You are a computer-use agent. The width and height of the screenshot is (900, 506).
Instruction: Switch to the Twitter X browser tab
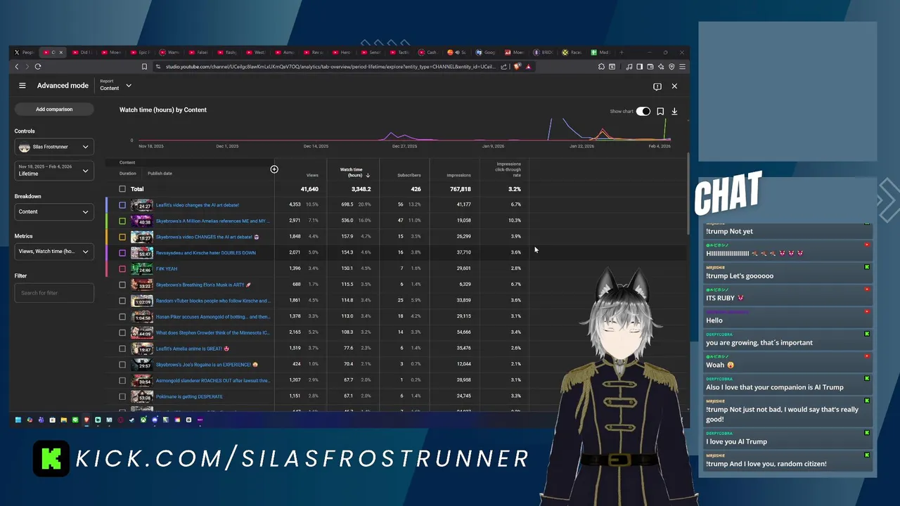tap(24, 52)
